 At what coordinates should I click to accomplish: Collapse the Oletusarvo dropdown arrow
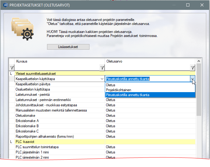pos(192,79)
